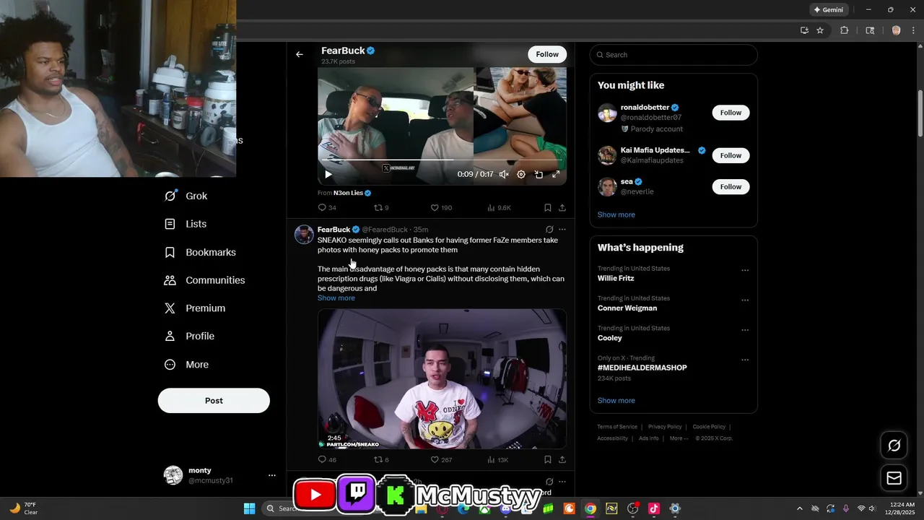This screenshot has width=924, height=520.
Task: Open N3on Lies source link
Action: click(348, 193)
